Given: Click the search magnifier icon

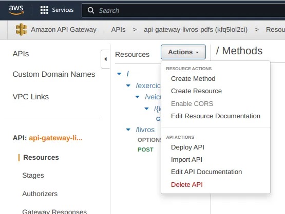Looking at the screenshot, I should [x=91, y=10].
